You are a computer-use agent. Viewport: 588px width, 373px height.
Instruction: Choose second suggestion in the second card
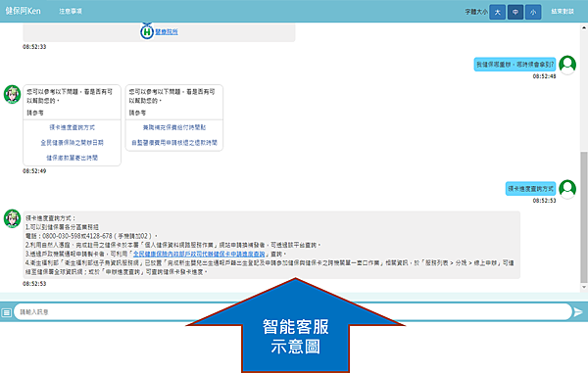coord(174,143)
